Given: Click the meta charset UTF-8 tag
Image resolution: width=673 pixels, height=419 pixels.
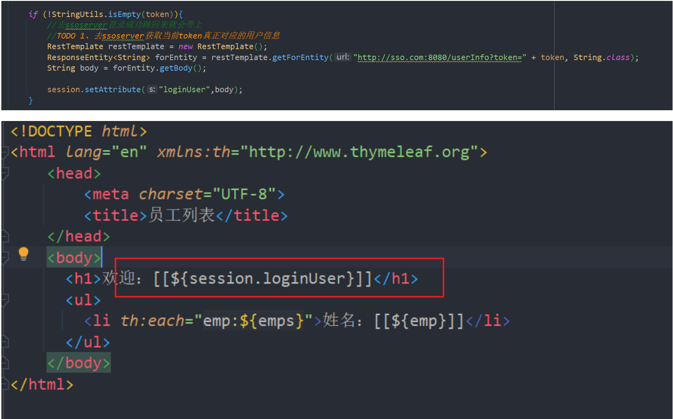Looking at the screenshot, I should click(184, 194).
